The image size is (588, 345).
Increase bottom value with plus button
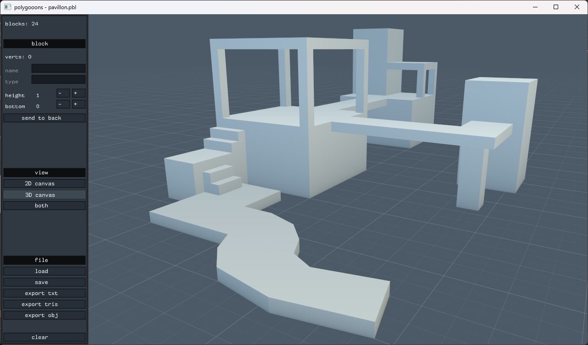click(x=78, y=104)
